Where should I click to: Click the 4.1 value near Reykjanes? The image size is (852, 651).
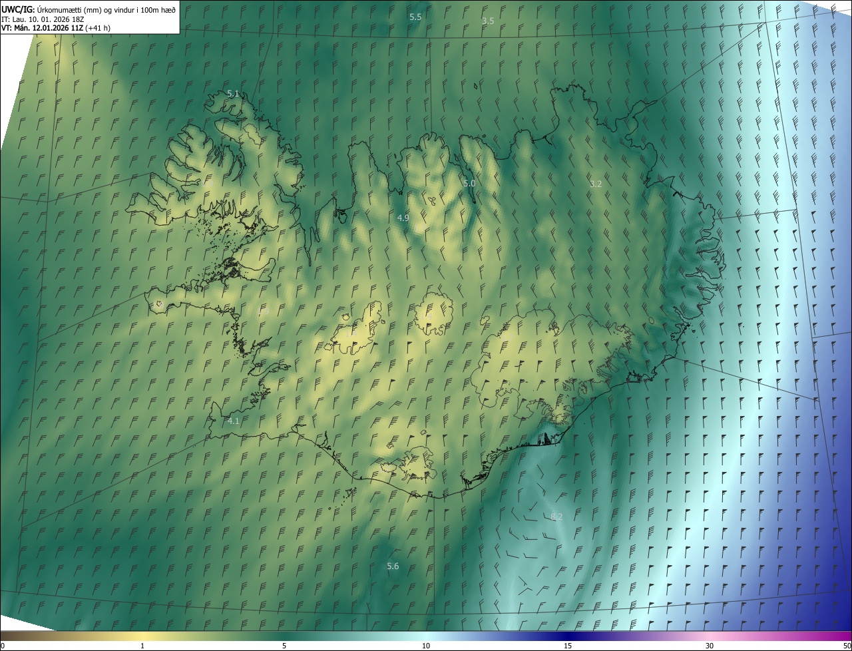pos(233,421)
